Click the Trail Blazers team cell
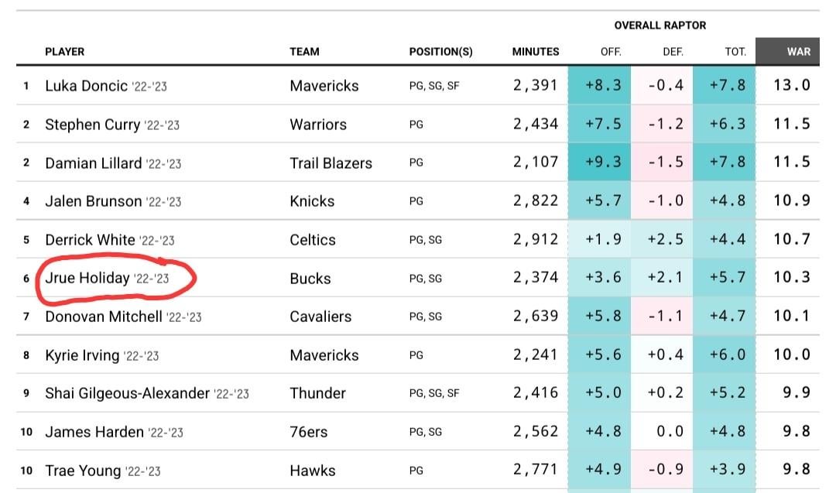Viewport: 836px width, 493px height. 331,163
